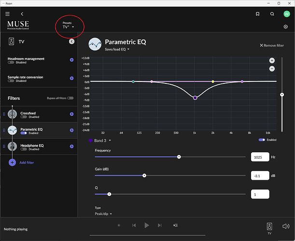Click the Q value field

[260, 194]
